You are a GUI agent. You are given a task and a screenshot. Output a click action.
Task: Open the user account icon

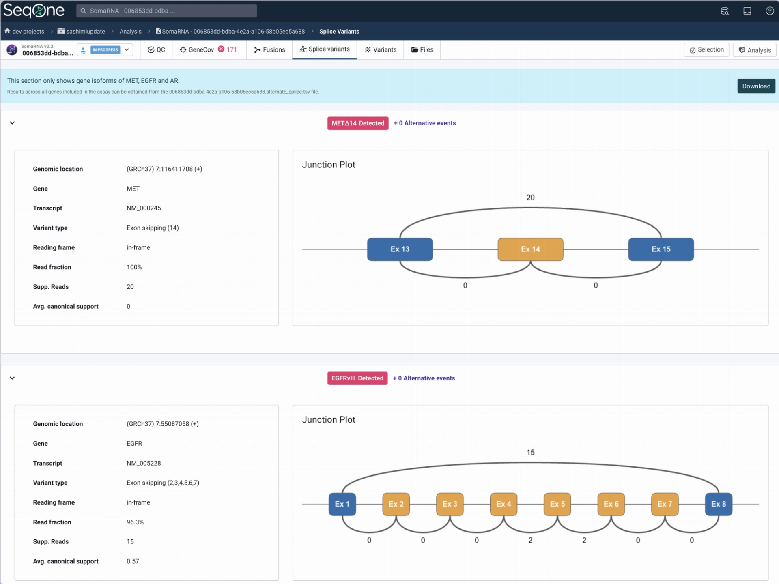pos(770,11)
